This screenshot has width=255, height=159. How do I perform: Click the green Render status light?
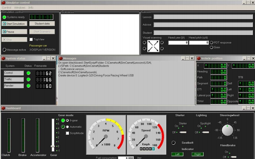[28, 86]
